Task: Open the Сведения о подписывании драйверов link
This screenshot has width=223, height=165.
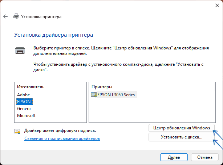Action: pyautogui.click(x=62, y=138)
